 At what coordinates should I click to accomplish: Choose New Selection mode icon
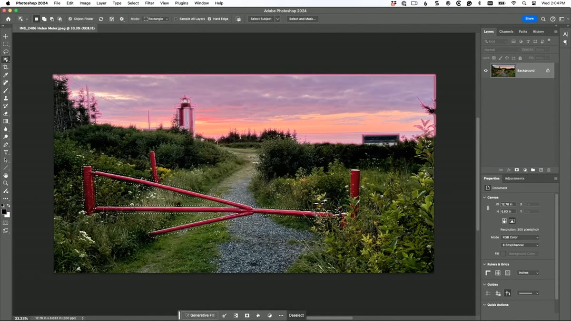[x=36, y=19]
